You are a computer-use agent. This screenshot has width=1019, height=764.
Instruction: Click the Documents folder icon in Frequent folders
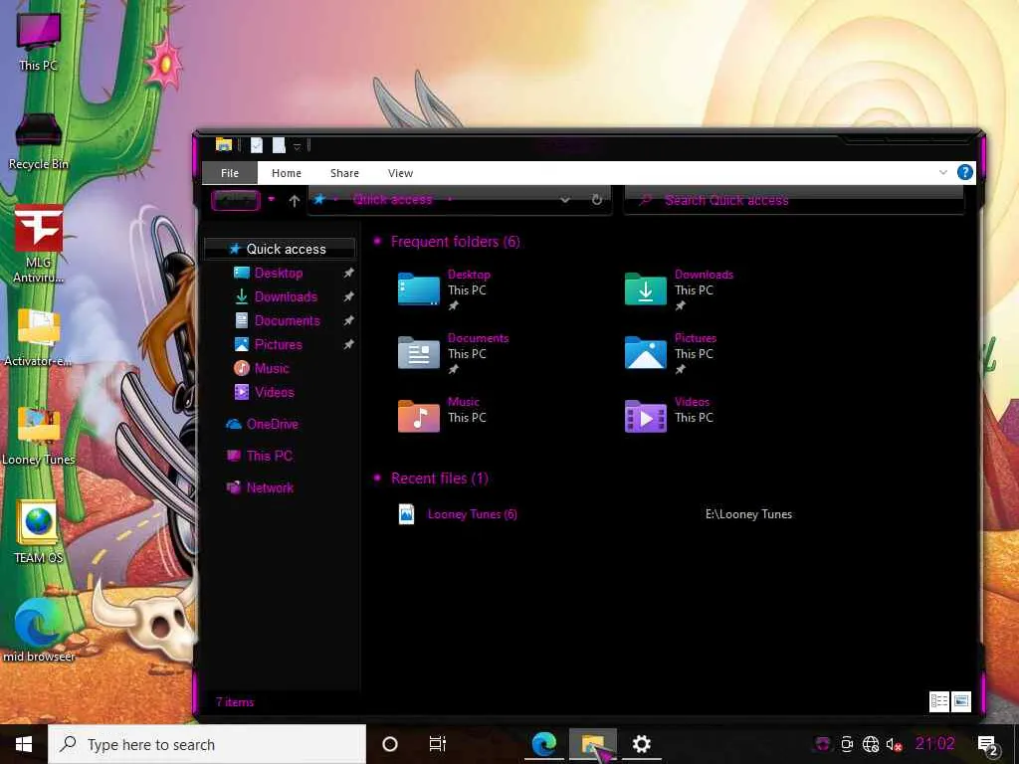419,353
